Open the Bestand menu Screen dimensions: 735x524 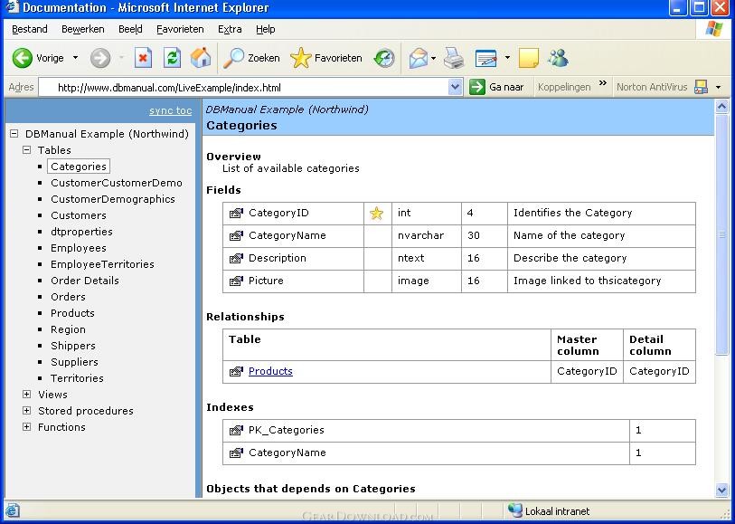click(30, 29)
